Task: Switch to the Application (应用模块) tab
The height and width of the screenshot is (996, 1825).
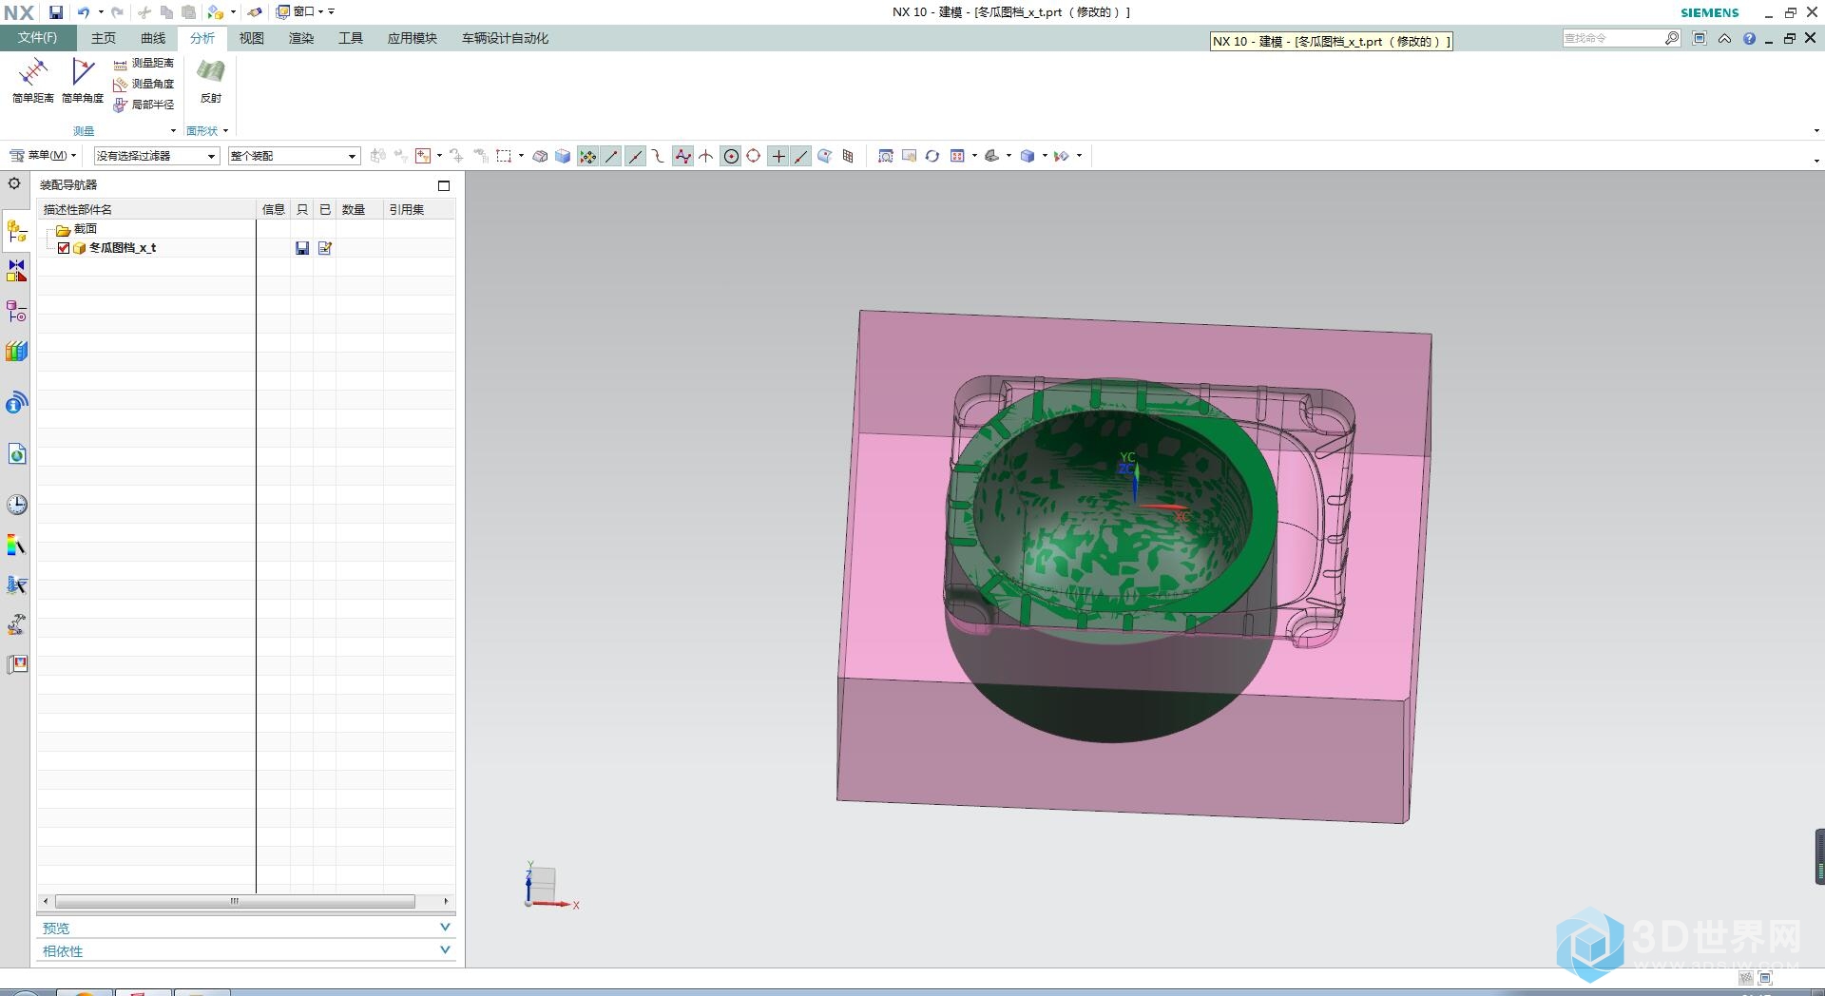Action: pos(413,38)
